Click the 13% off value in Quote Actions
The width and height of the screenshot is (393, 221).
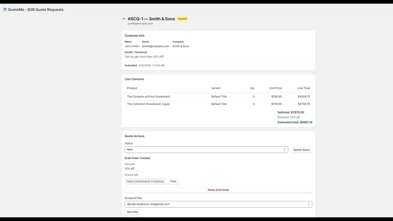pos(129,168)
